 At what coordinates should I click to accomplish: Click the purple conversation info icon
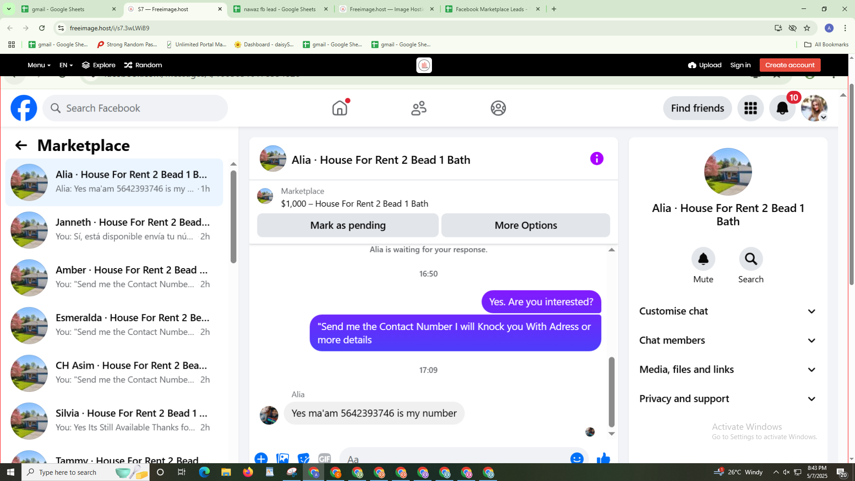pos(597,159)
